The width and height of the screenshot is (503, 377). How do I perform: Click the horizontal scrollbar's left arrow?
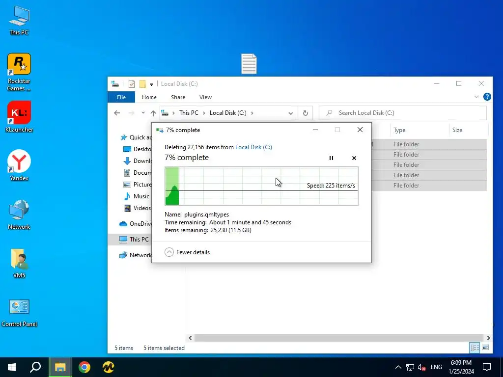pyautogui.click(x=190, y=338)
